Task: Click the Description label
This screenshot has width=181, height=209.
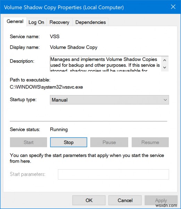Action: [x=22, y=61]
